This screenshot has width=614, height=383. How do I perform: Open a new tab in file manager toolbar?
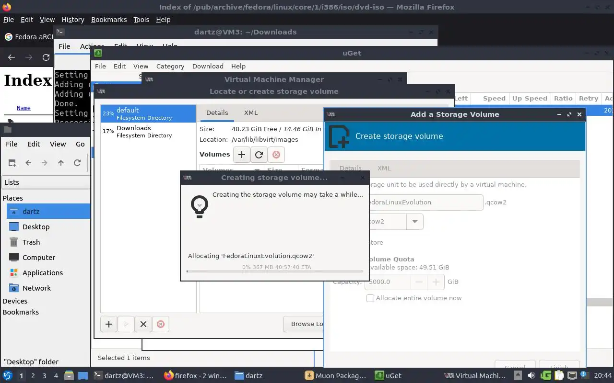(12, 163)
